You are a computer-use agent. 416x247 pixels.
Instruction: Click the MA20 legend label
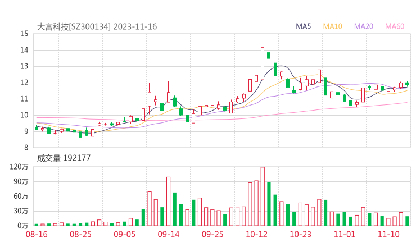364,26
